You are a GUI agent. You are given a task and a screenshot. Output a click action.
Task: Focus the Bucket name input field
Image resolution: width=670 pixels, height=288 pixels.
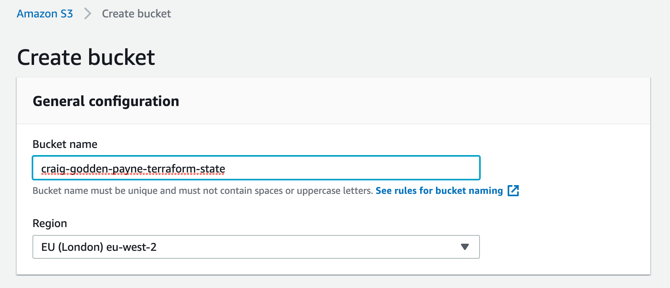256,168
